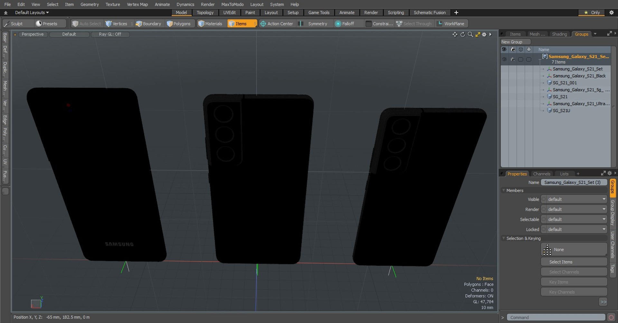618x323 pixels.
Task: Open the Default shading style dropdown
Action: click(69, 34)
